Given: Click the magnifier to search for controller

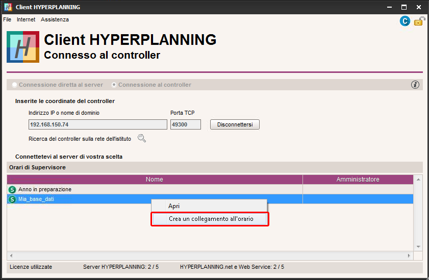Looking at the screenshot, I should [x=142, y=138].
